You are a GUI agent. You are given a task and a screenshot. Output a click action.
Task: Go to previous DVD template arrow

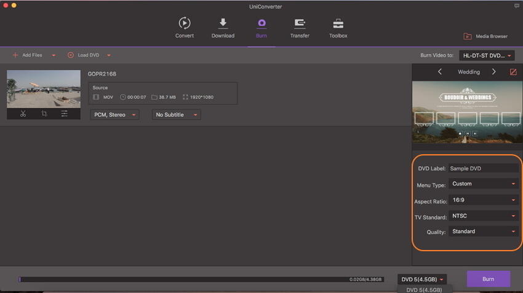[x=439, y=72]
